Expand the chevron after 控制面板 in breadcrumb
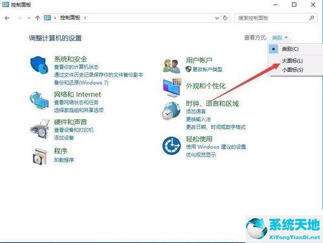Screen dimensions: 323x243 coord(85,18)
